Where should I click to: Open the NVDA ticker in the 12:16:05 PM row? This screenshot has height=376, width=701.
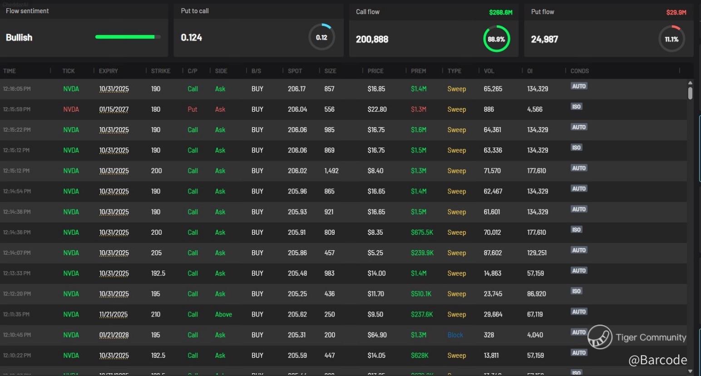click(71, 89)
